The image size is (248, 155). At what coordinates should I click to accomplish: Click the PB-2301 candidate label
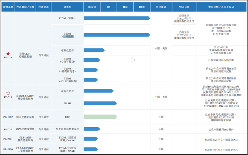point(8,139)
